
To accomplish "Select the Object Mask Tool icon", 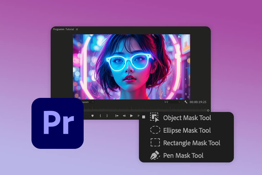I will (155, 117).
